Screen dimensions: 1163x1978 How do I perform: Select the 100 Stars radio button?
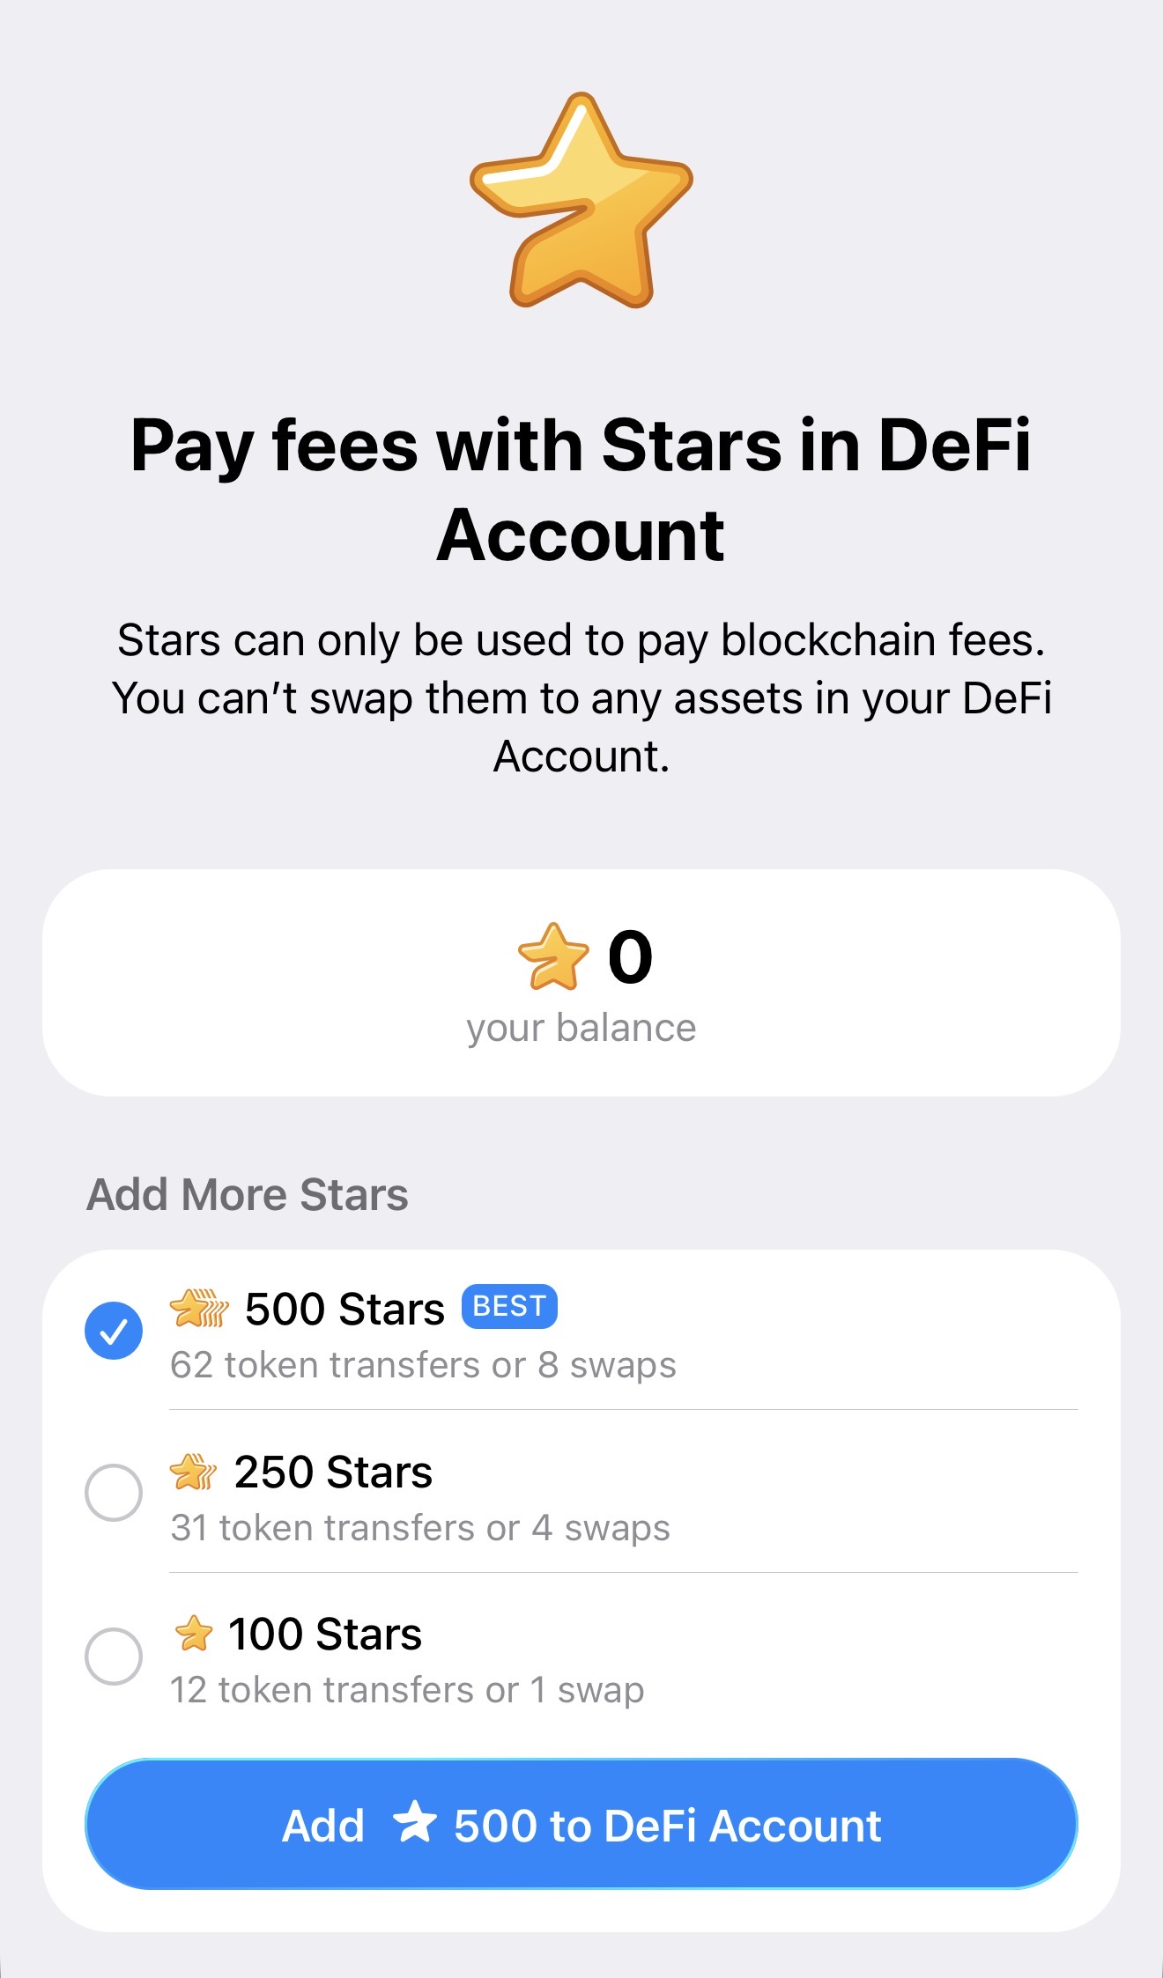(x=114, y=1657)
